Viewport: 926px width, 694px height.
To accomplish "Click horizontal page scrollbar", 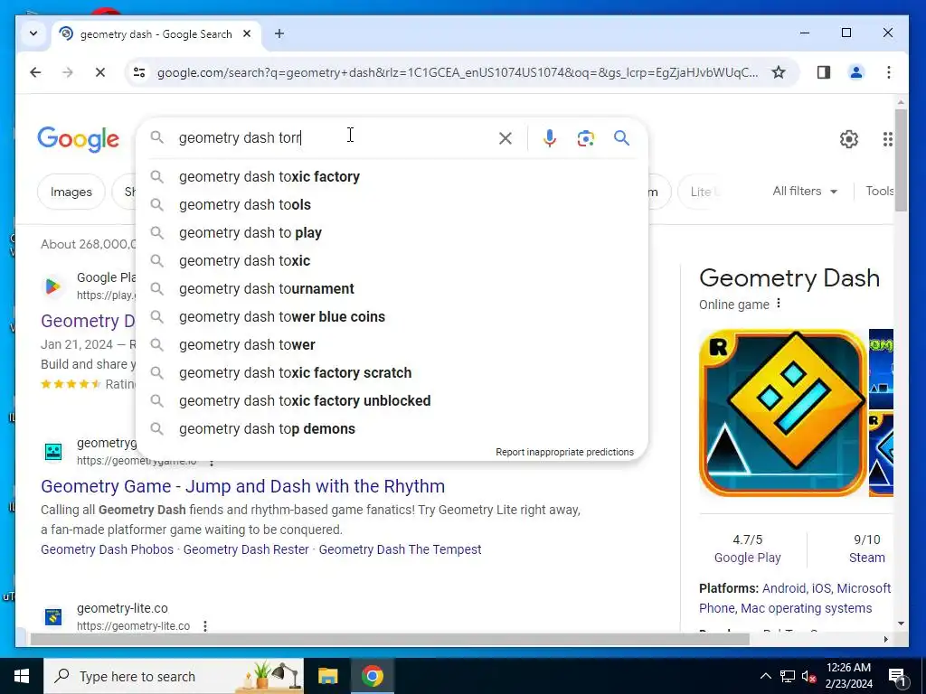I will 390,639.
